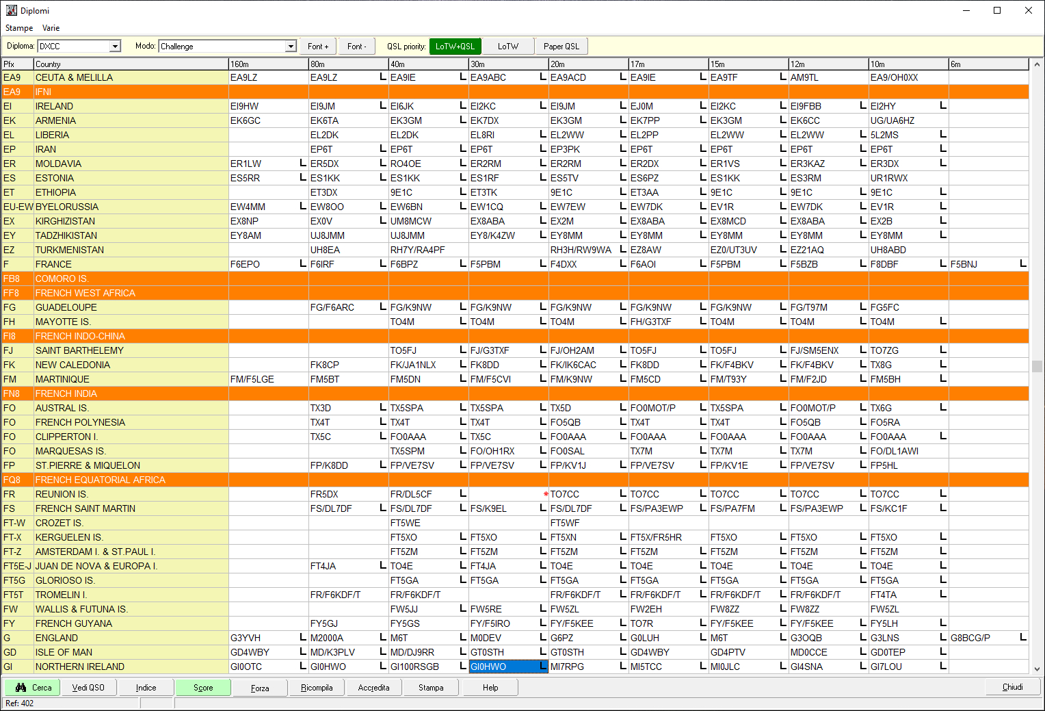This screenshot has height=711, width=1045.
Task: Click the Pfx column header
Action: point(18,64)
